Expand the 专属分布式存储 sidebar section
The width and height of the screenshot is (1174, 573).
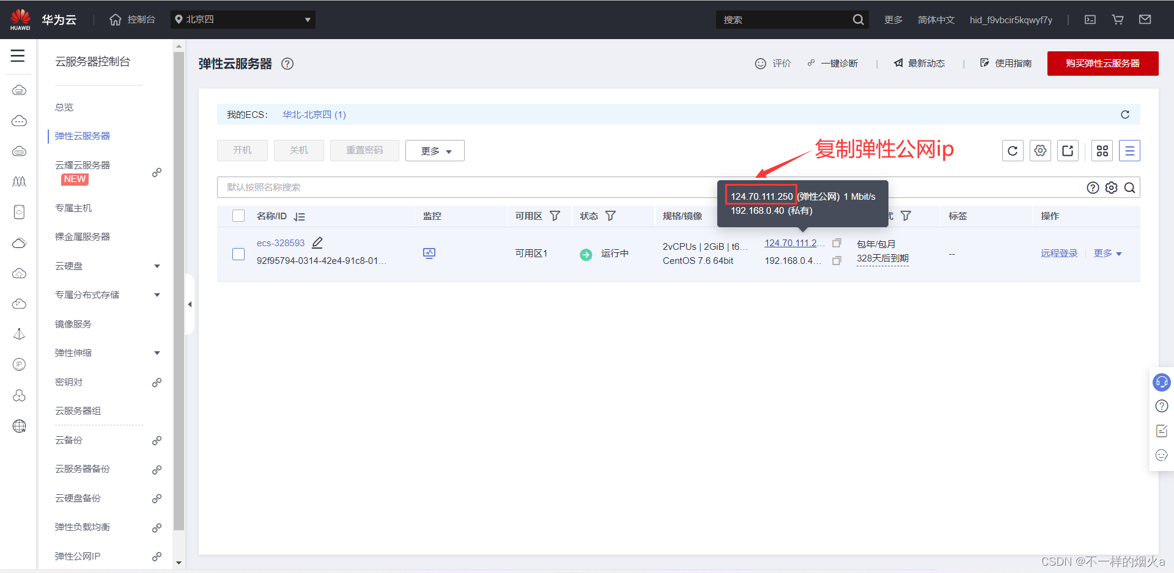point(157,295)
